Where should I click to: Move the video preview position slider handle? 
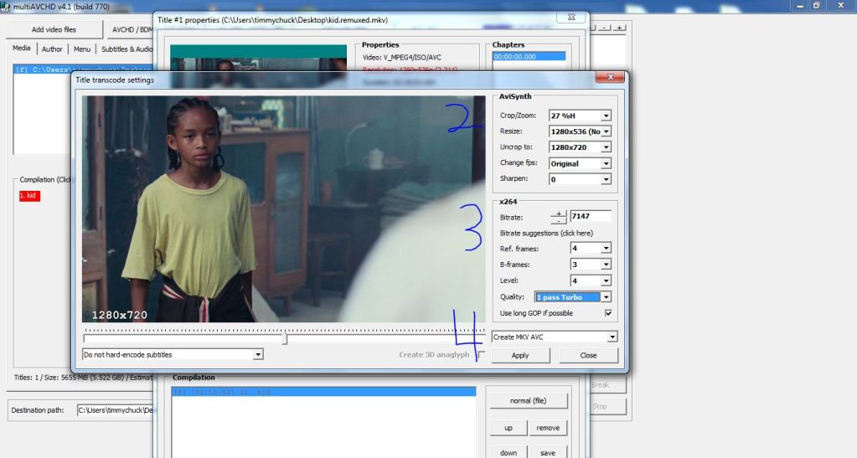coord(285,339)
